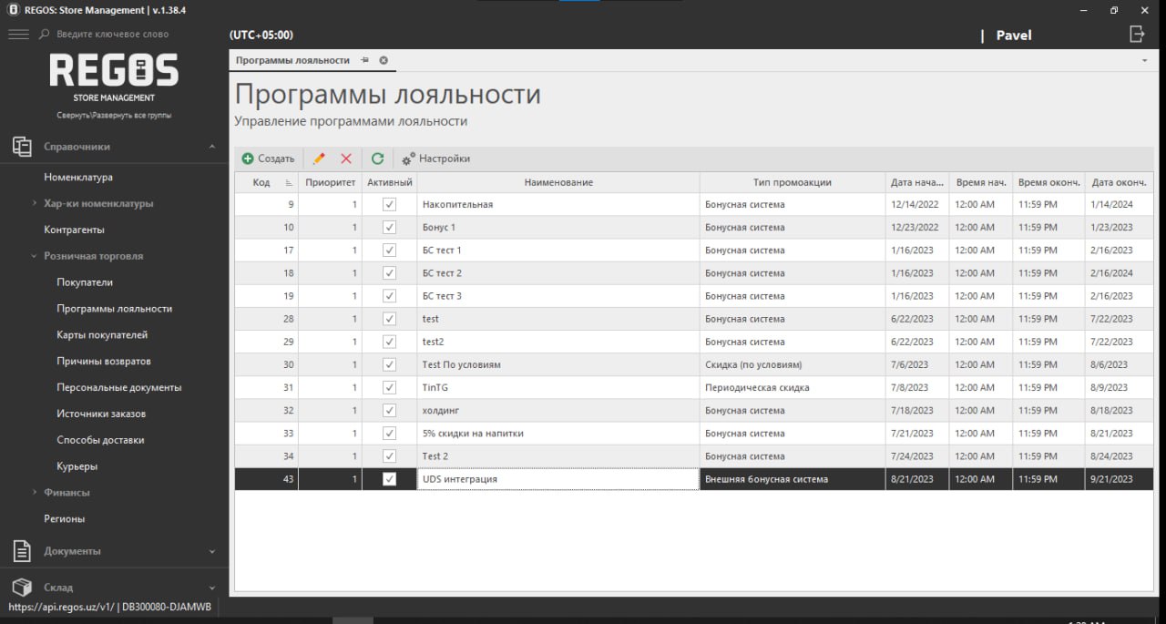Click the logout icon near Pavel
The image size is (1166, 624).
pos(1137,35)
